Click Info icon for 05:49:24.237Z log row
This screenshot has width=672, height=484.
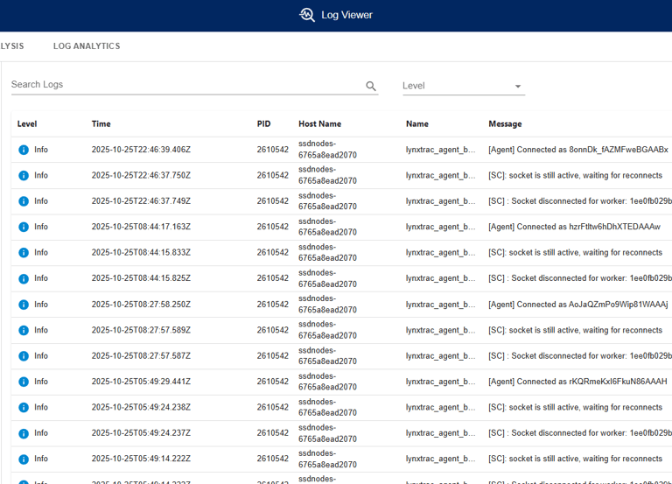pyautogui.click(x=24, y=433)
